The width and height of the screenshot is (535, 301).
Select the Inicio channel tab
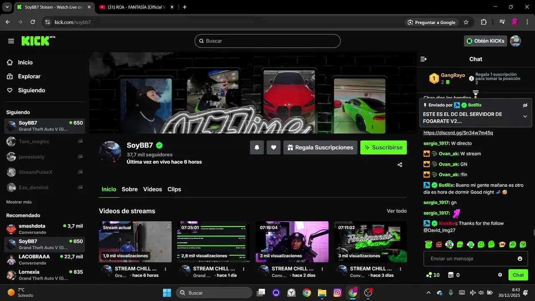click(x=109, y=189)
